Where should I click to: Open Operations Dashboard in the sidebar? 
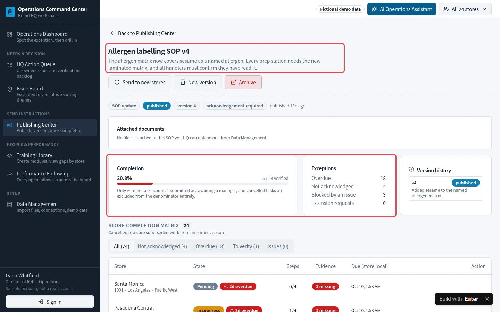[50, 37]
